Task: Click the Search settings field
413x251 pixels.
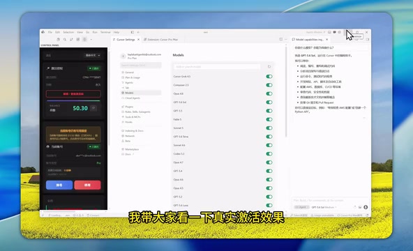Action: pyautogui.click(x=141, y=66)
